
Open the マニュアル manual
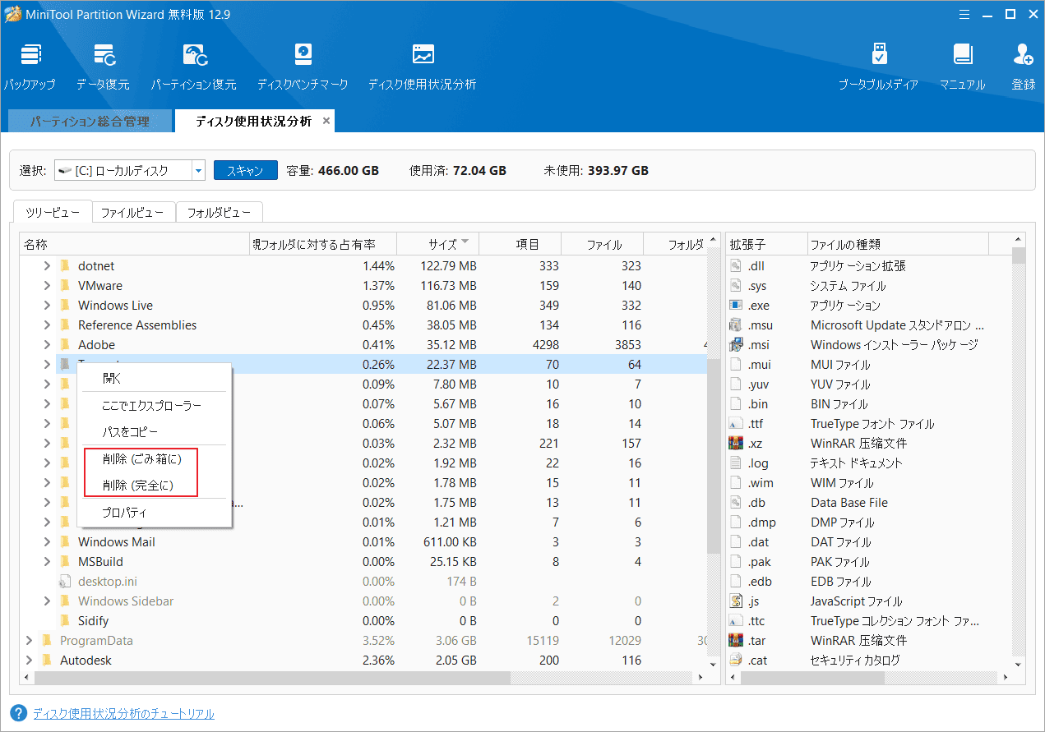click(962, 66)
